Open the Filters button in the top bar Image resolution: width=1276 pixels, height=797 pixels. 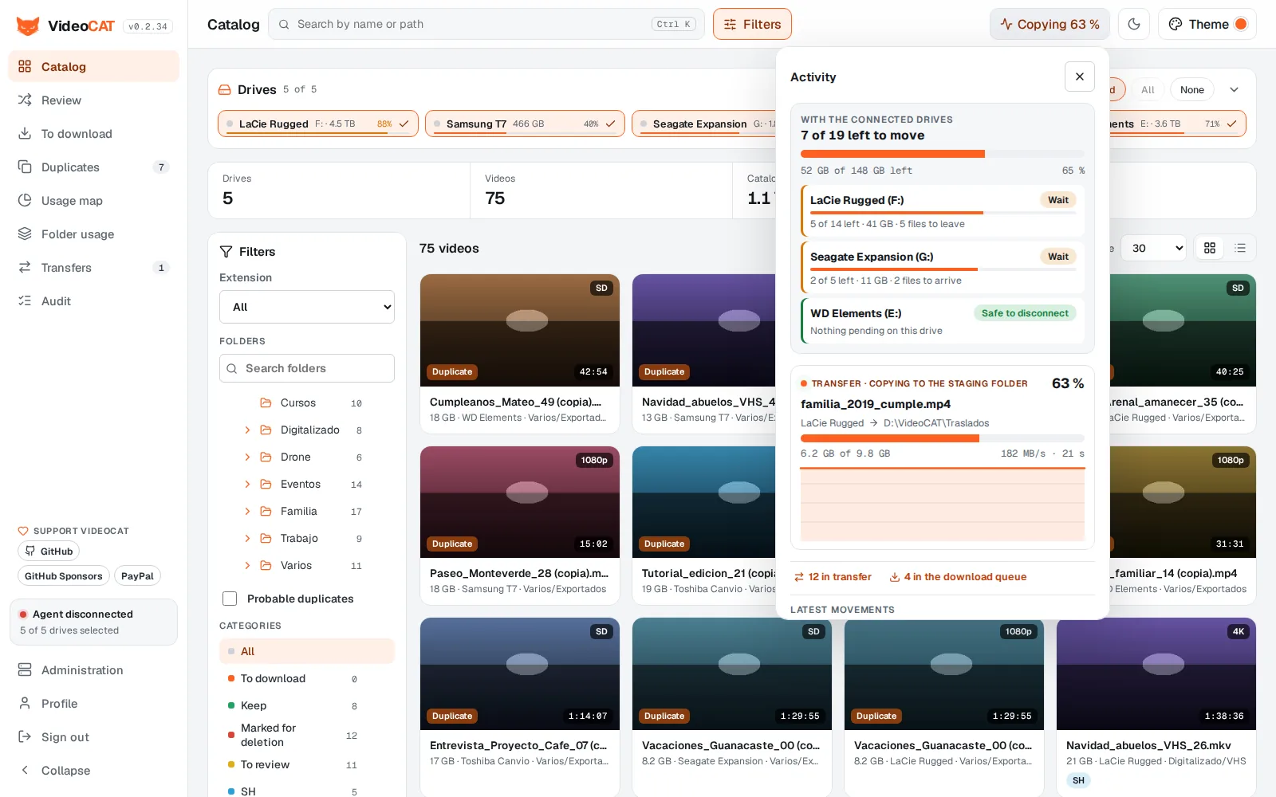(752, 24)
